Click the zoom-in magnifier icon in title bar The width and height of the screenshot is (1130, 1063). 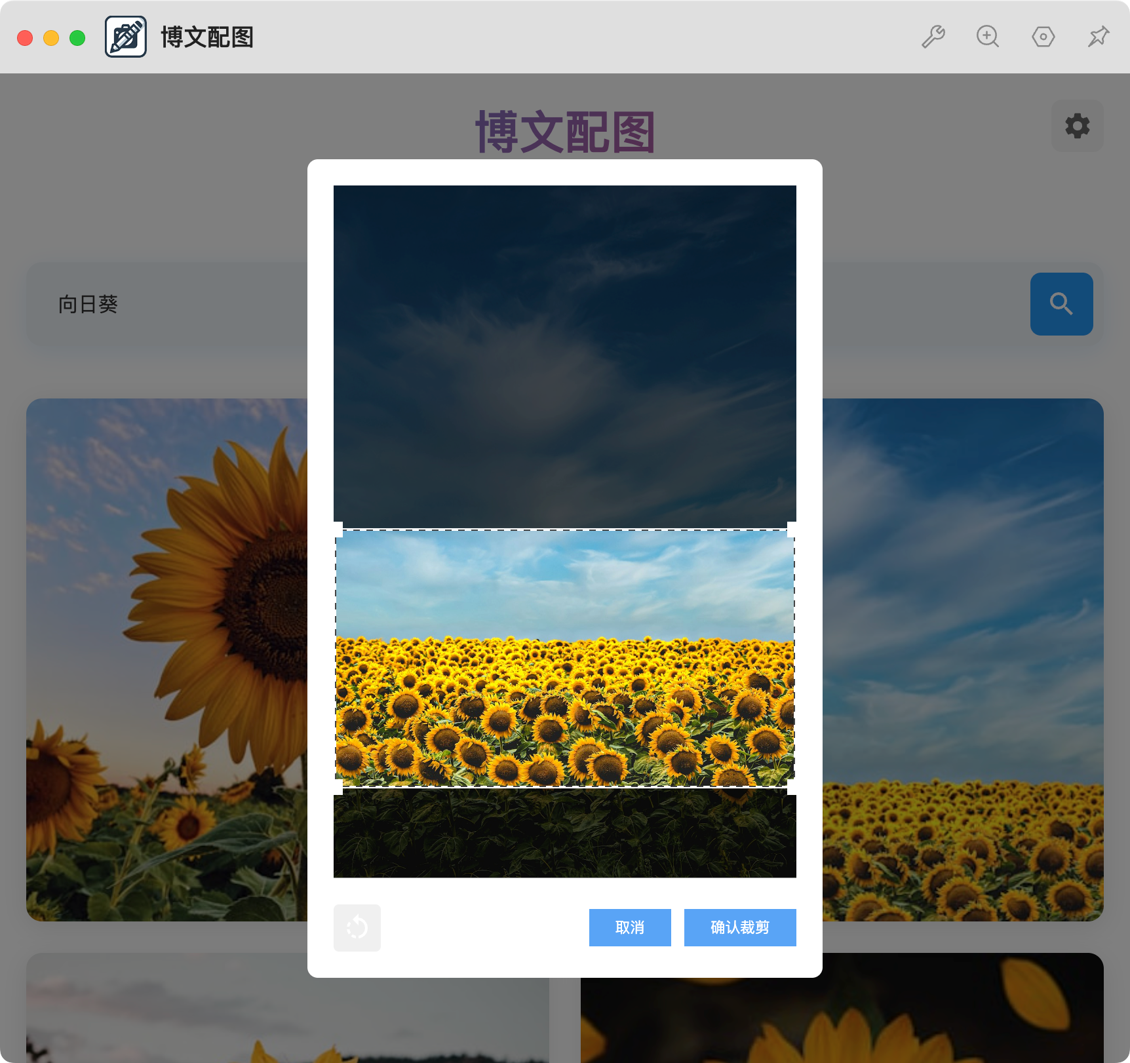tap(988, 37)
